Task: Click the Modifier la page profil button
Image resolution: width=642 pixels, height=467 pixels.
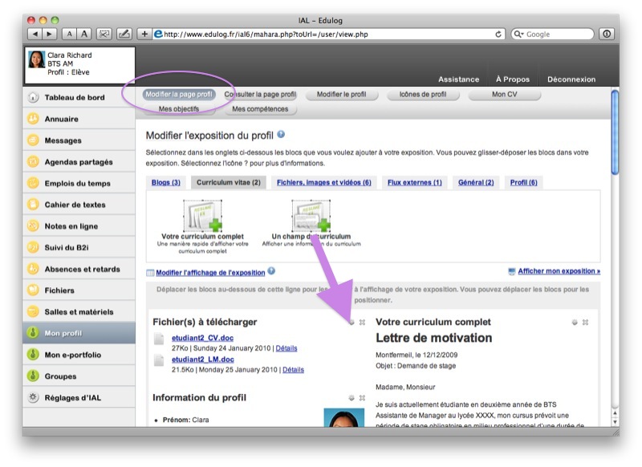Action: (179, 94)
